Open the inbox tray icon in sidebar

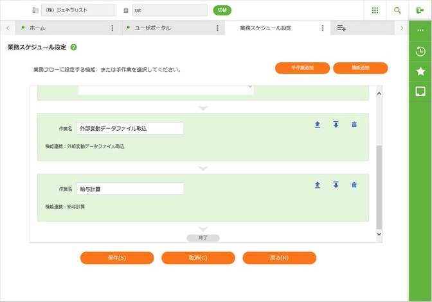point(420,91)
